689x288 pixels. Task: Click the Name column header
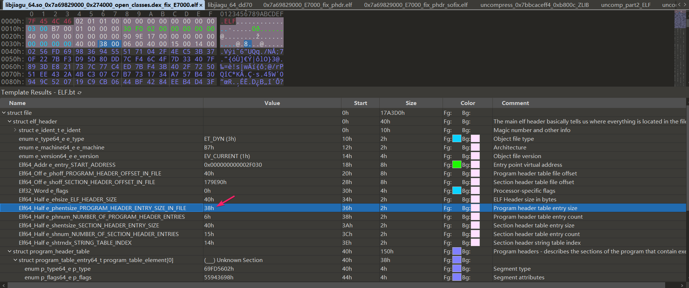[17, 103]
